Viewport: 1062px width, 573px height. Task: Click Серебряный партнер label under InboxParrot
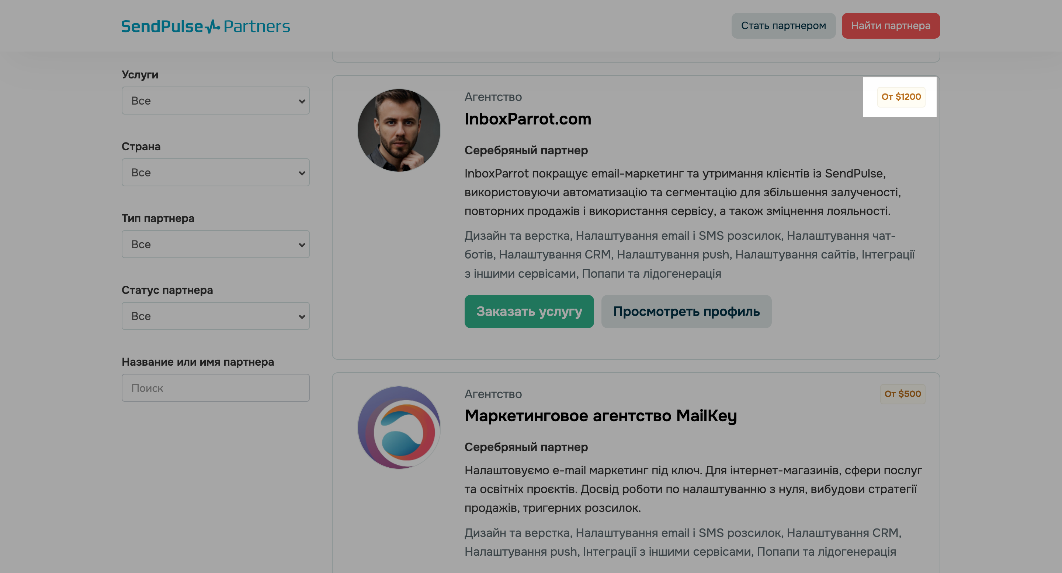pos(526,150)
